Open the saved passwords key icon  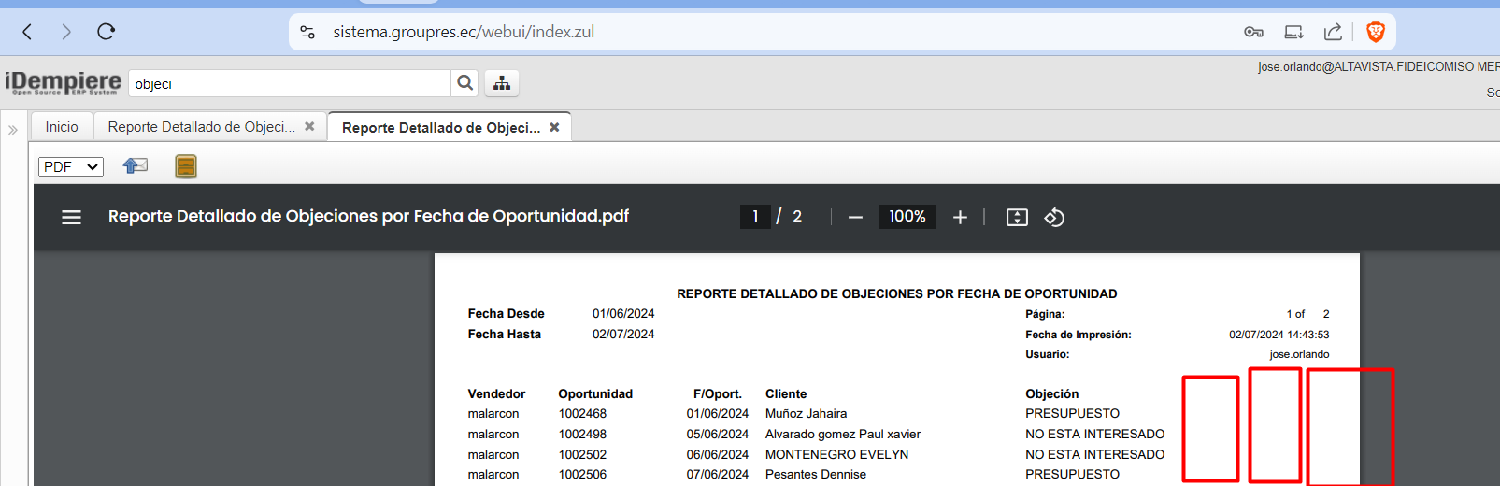(1253, 32)
